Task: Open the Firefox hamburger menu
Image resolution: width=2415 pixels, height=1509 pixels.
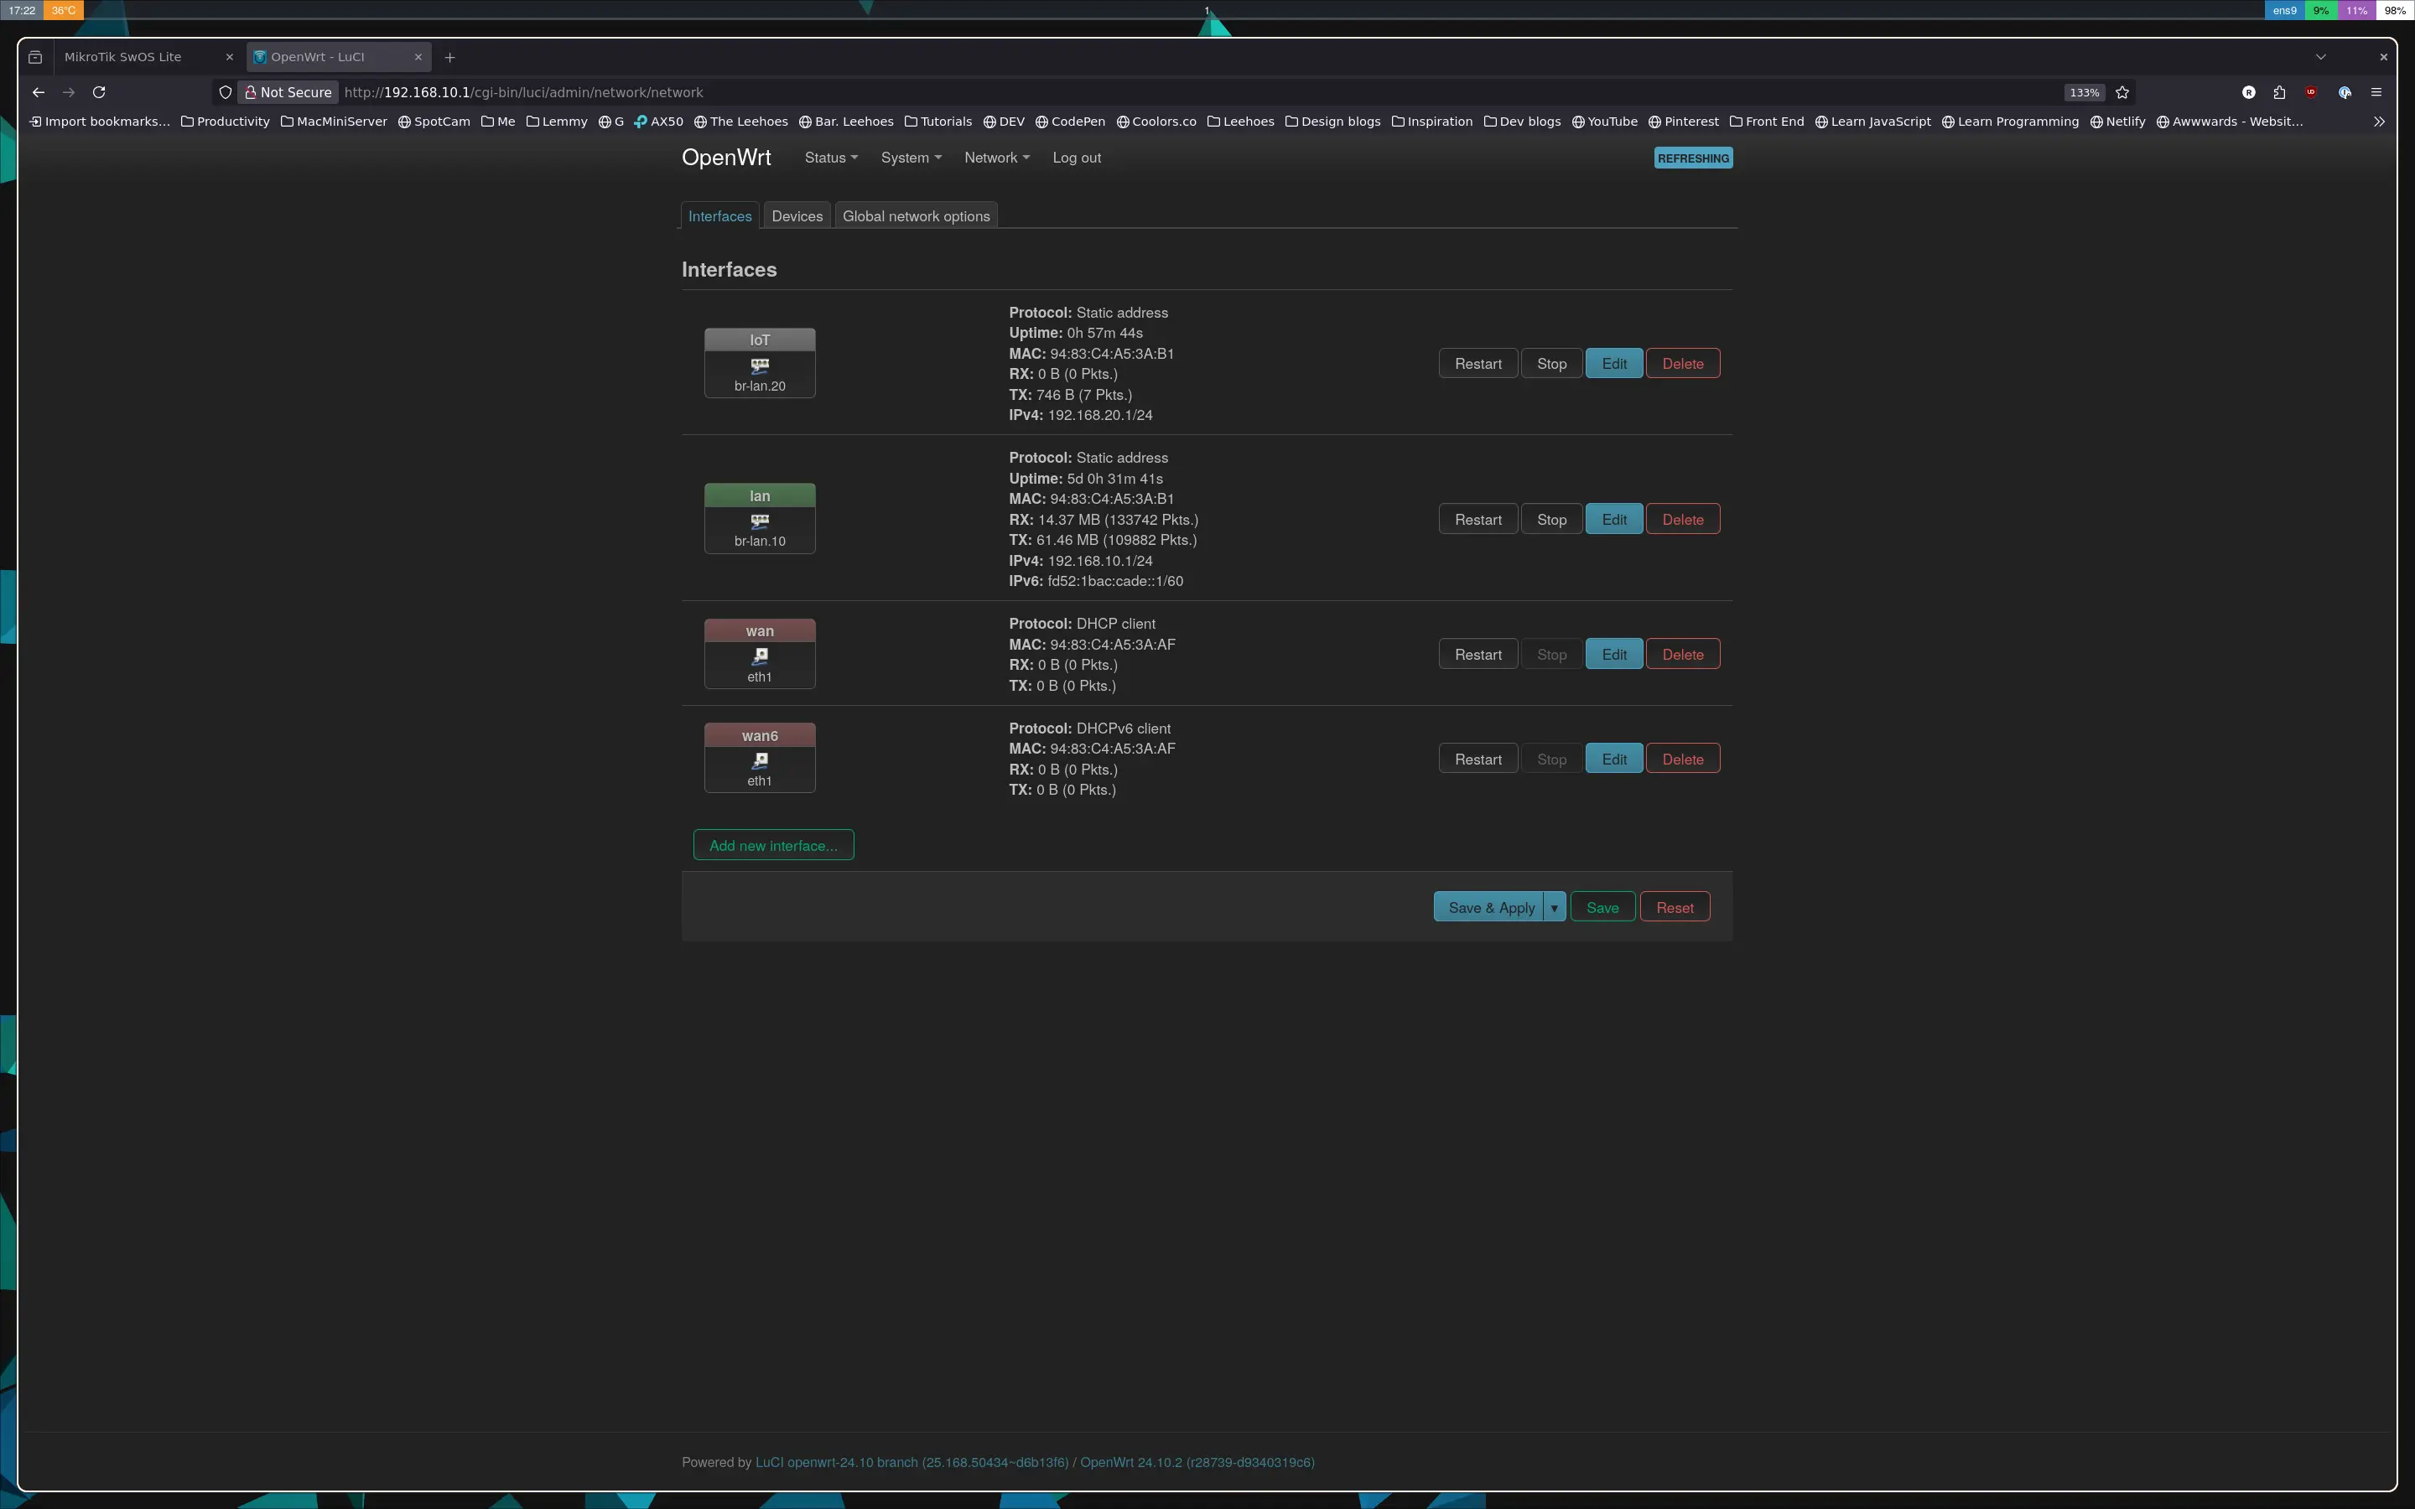Action: (x=2376, y=92)
